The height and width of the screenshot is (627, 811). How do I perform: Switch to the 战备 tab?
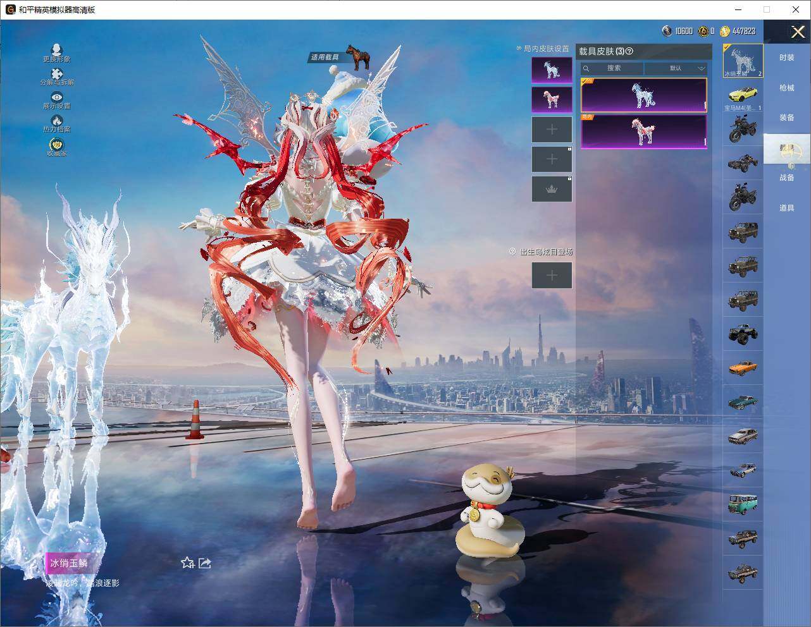tap(787, 178)
